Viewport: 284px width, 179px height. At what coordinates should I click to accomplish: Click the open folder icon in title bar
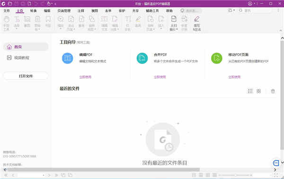pos(10,3)
